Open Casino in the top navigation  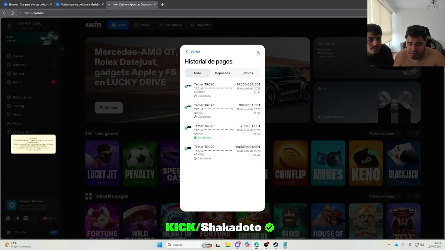tap(142, 25)
